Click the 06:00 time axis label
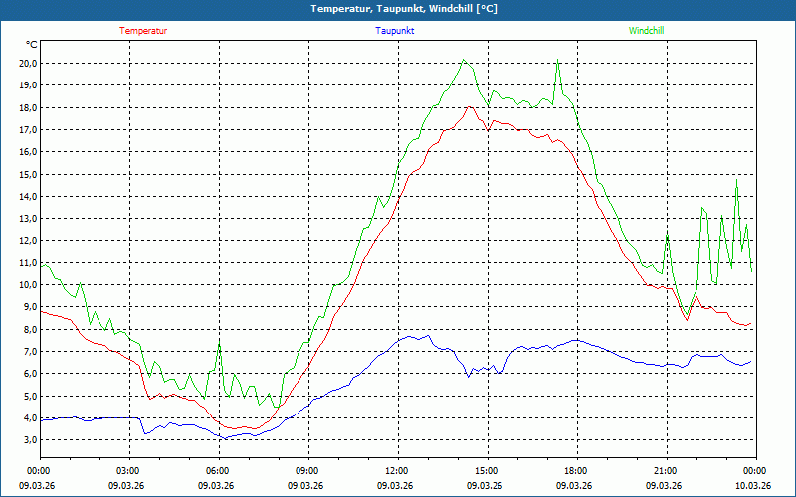The image size is (796, 497). pyautogui.click(x=218, y=471)
